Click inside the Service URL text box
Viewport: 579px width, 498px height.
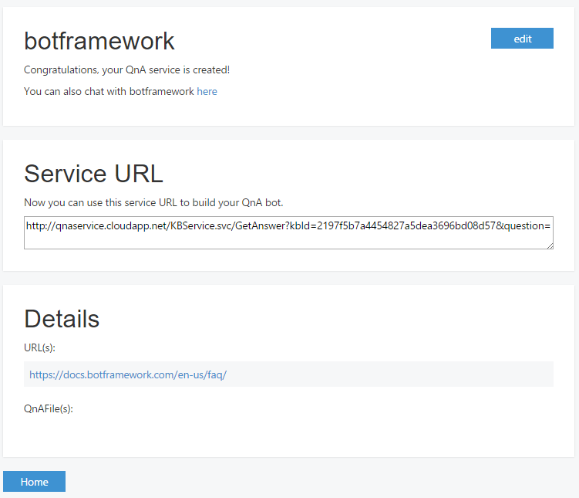click(x=288, y=233)
